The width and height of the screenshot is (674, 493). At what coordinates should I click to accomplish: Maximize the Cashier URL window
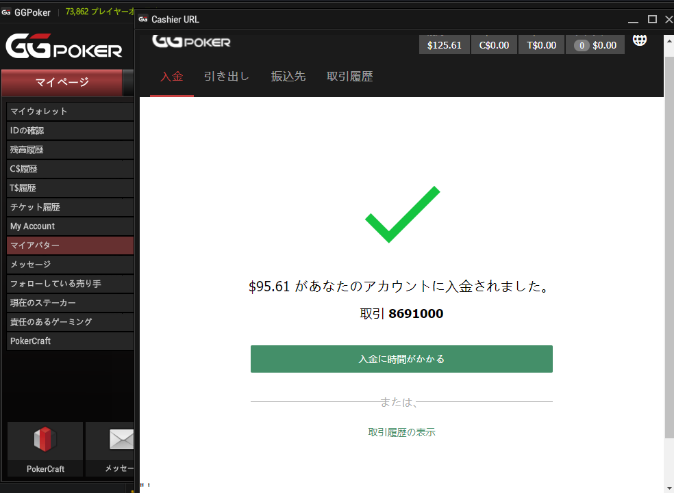pyautogui.click(x=652, y=19)
